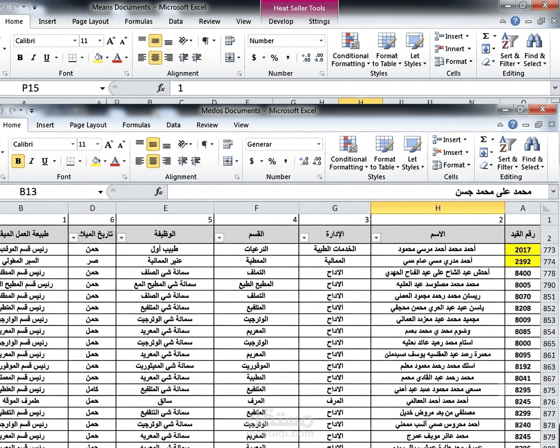Open Generar number format dropdown
The image size is (560, 448).
pos(318,144)
